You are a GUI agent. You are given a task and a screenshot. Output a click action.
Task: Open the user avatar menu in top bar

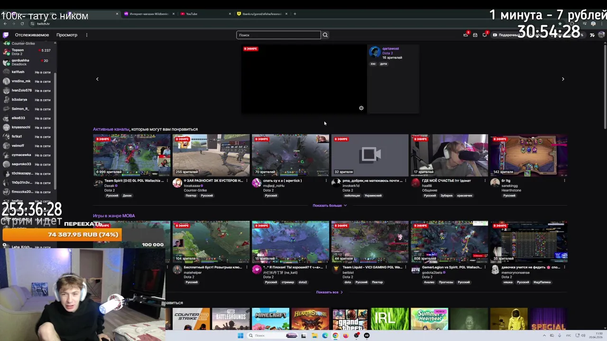click(x=601, y=35)
